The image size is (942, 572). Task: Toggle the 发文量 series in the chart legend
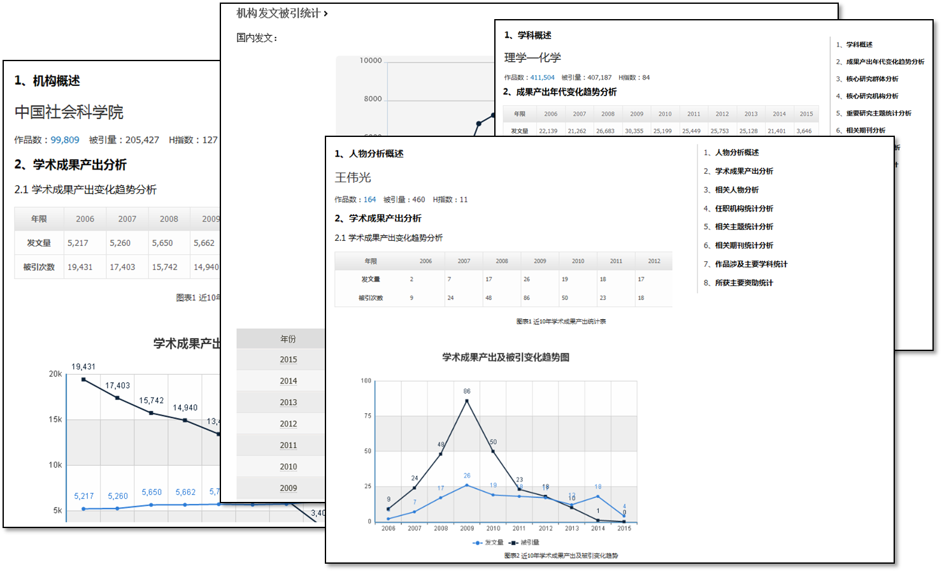coord(488,543)
